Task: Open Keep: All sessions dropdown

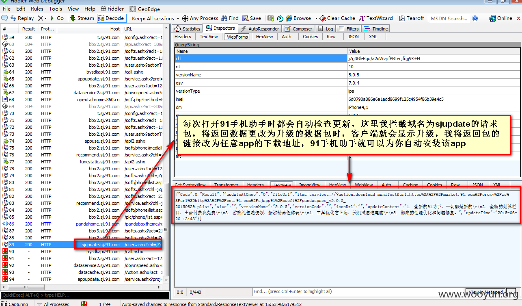Action: click(x=156, y=18)
